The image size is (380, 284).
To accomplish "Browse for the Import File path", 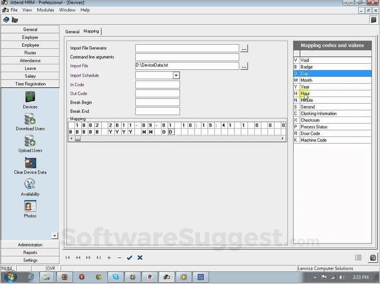I will [244, 66].
